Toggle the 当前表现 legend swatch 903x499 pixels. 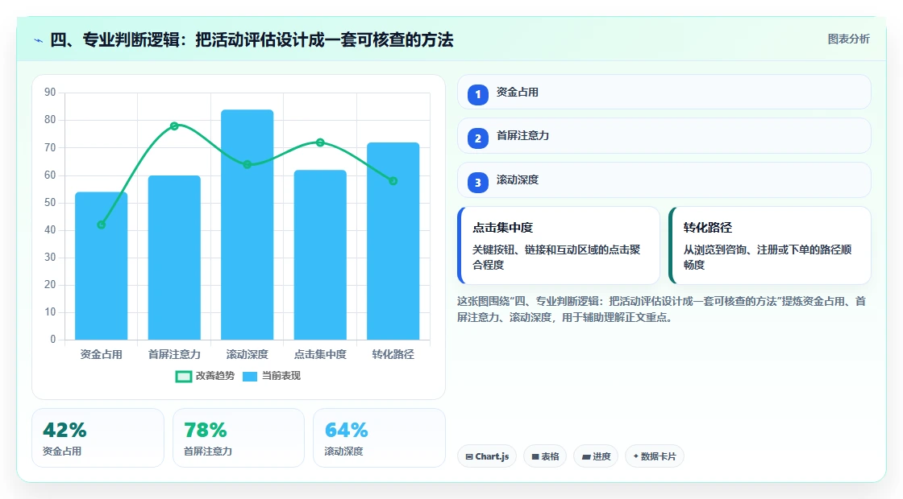pos(250,377)
